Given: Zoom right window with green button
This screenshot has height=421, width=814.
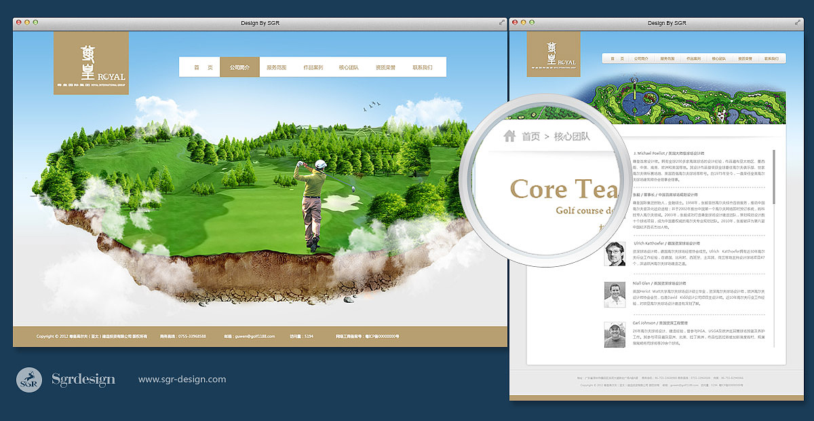Looking at the screenshot, I should click(531, 22).
